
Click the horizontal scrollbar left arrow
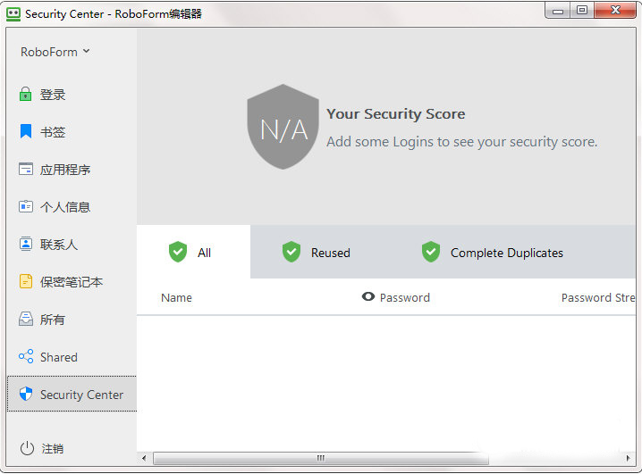pyautogui.click(x=144, y=458)
